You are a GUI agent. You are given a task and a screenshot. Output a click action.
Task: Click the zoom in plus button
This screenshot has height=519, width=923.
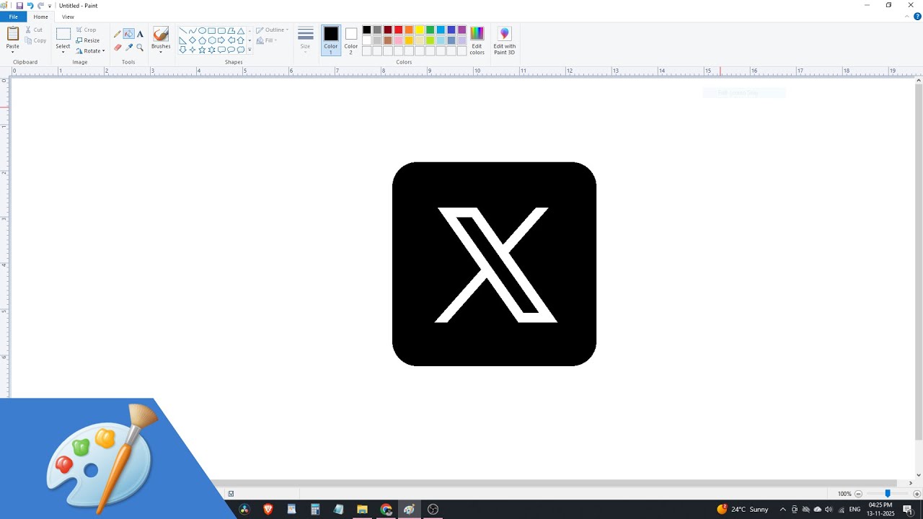[917, 494]
